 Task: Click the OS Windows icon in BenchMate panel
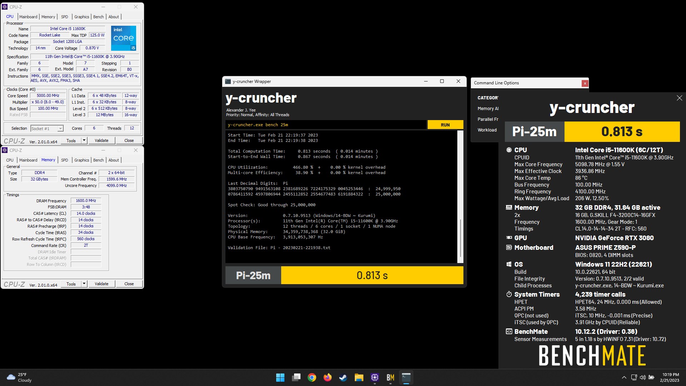(509, 264)
